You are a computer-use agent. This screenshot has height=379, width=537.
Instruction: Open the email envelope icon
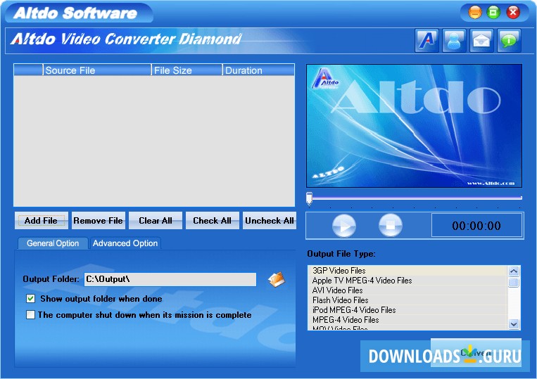pyautogui.click(x=481, y=41)
